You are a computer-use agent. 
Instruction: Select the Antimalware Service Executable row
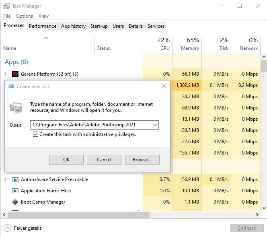130,179
